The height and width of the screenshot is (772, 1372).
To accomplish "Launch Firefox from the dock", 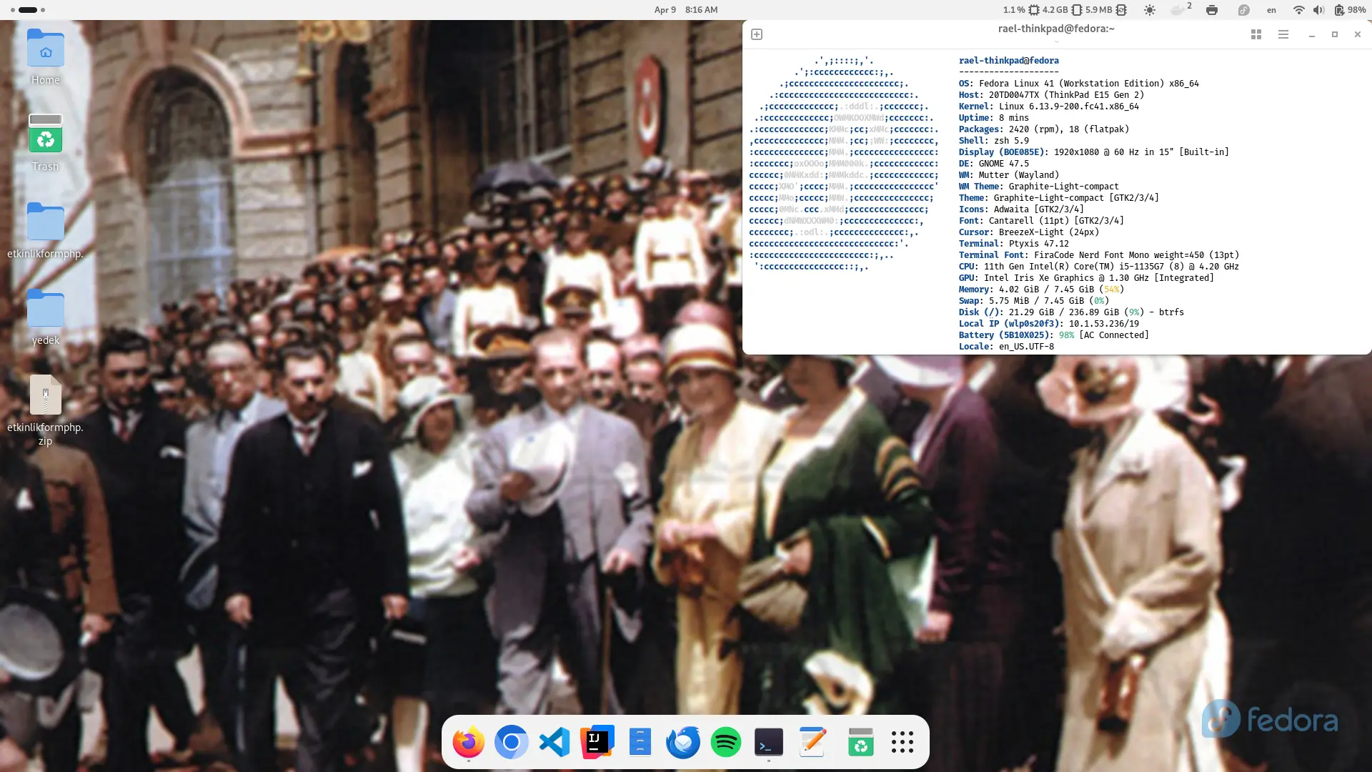I will [x=469, y=743].
